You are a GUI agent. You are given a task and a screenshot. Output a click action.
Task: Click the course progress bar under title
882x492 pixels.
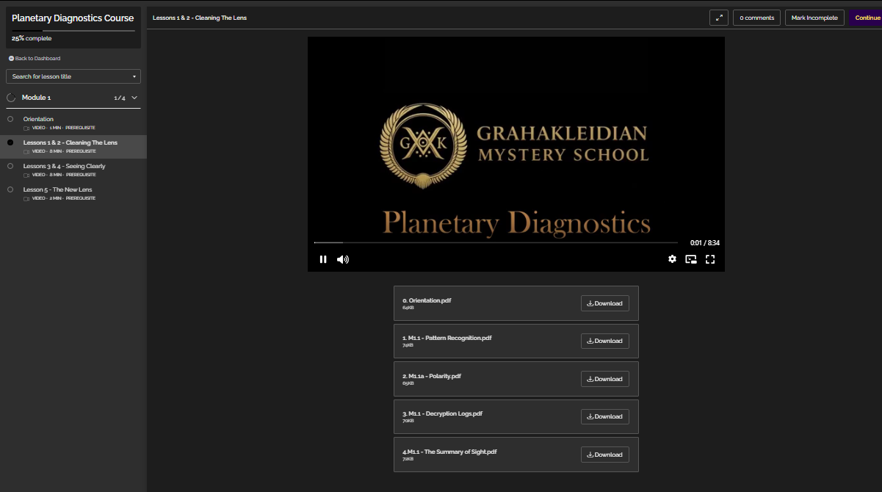(73, 31)
